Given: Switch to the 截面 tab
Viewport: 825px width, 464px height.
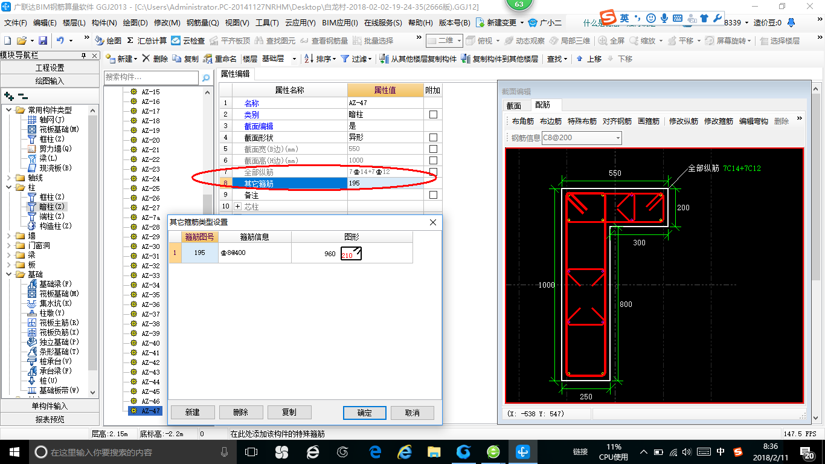Looking at the screenshot, I should [513, 105].
